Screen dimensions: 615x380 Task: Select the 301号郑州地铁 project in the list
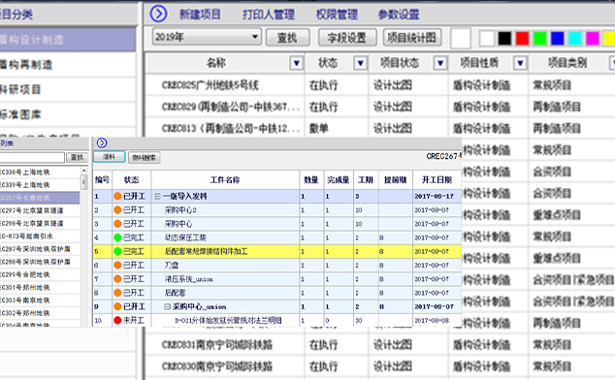click(x=40, y=288)
